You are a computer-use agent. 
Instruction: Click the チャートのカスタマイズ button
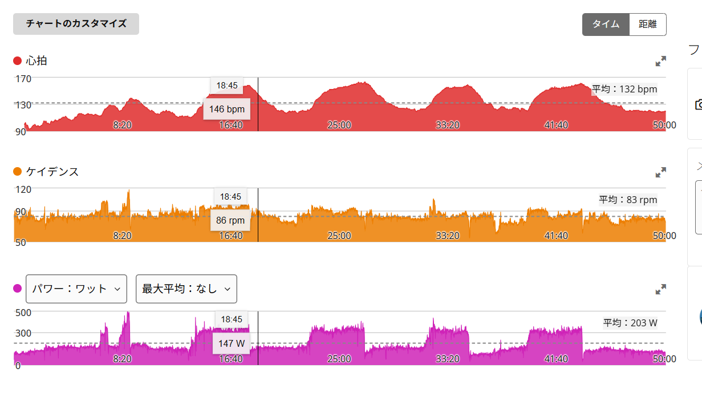76,24
